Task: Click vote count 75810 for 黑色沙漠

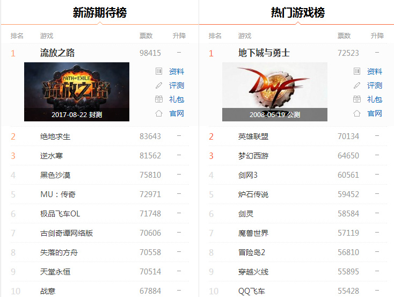Action: 150,175
